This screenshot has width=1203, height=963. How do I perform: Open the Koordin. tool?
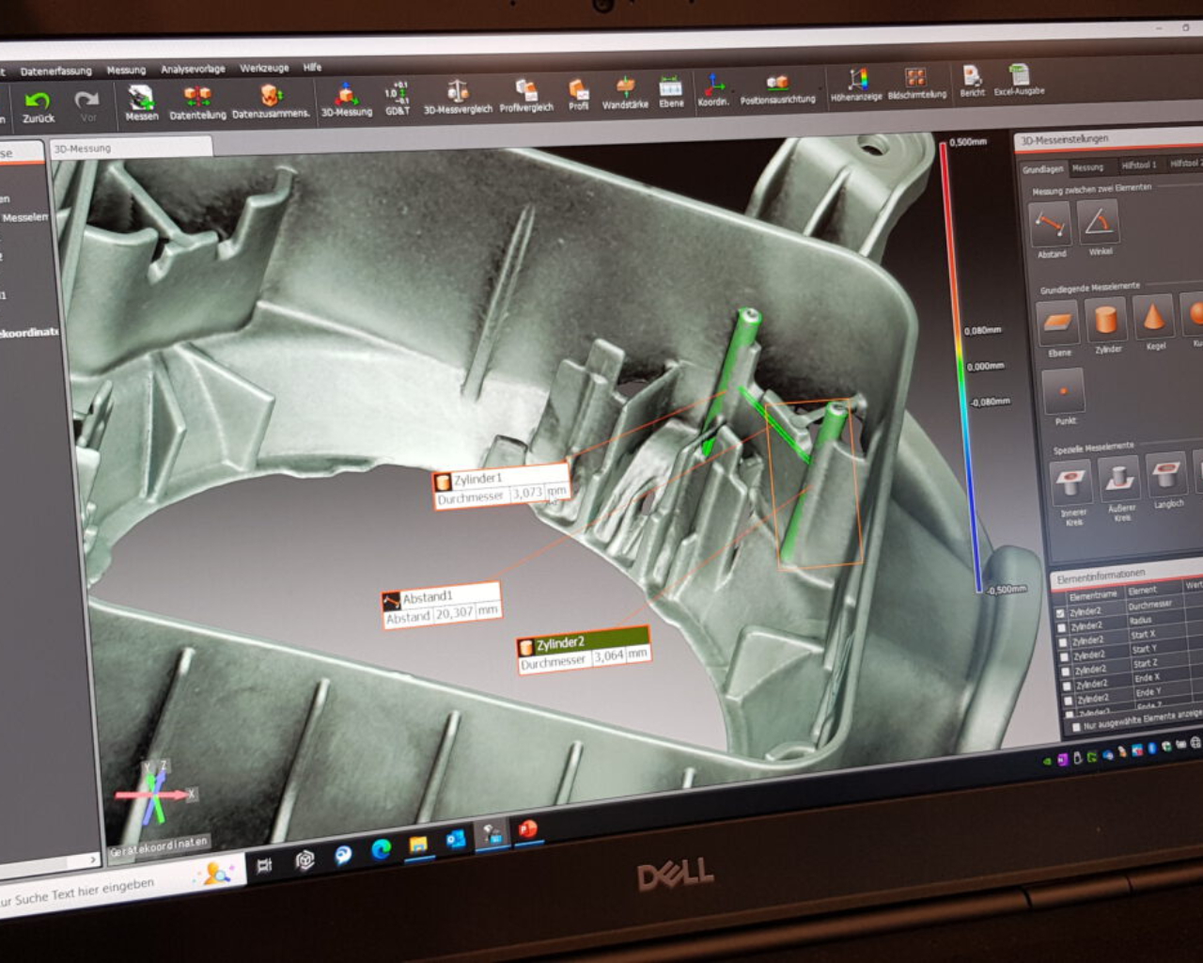713,90
